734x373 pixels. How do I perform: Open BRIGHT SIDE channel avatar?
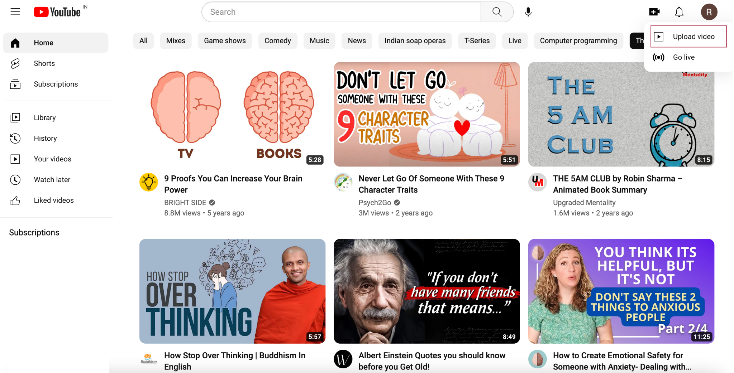149,182
